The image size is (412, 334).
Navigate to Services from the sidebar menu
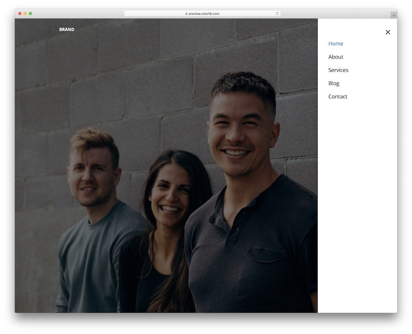pyautogui.click(x=338, y=70)
